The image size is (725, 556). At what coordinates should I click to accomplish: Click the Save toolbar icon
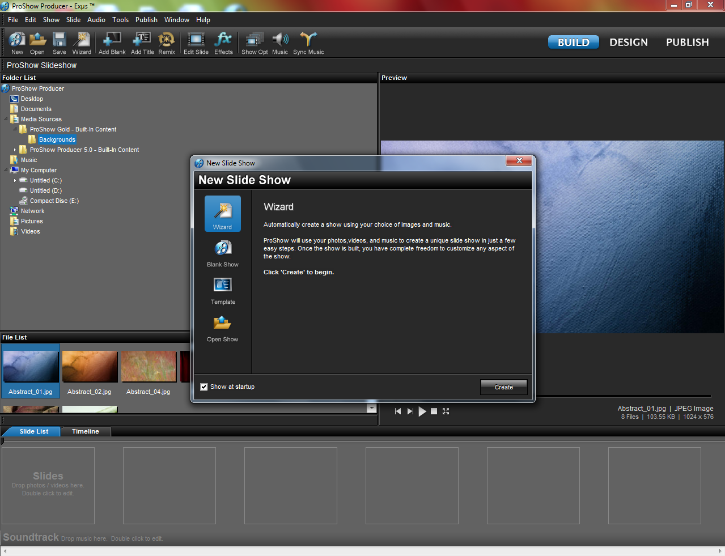pos(60,43)
